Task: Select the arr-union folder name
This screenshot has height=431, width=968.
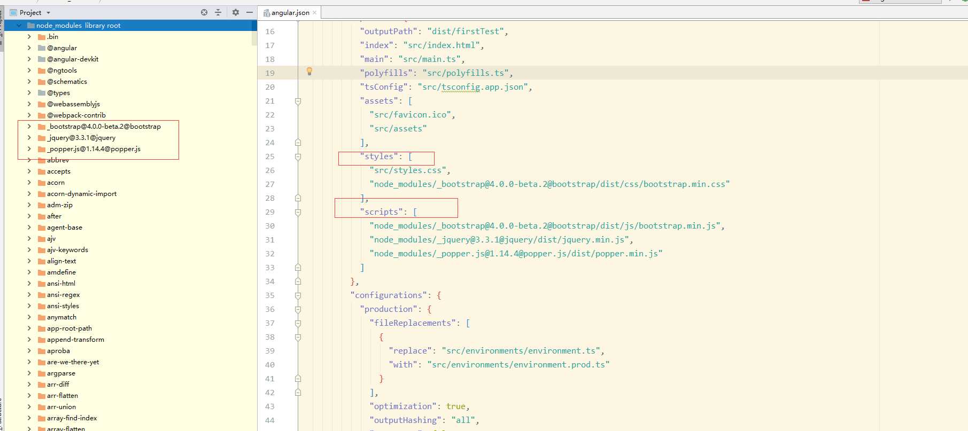Action: [x=61, y=407]
